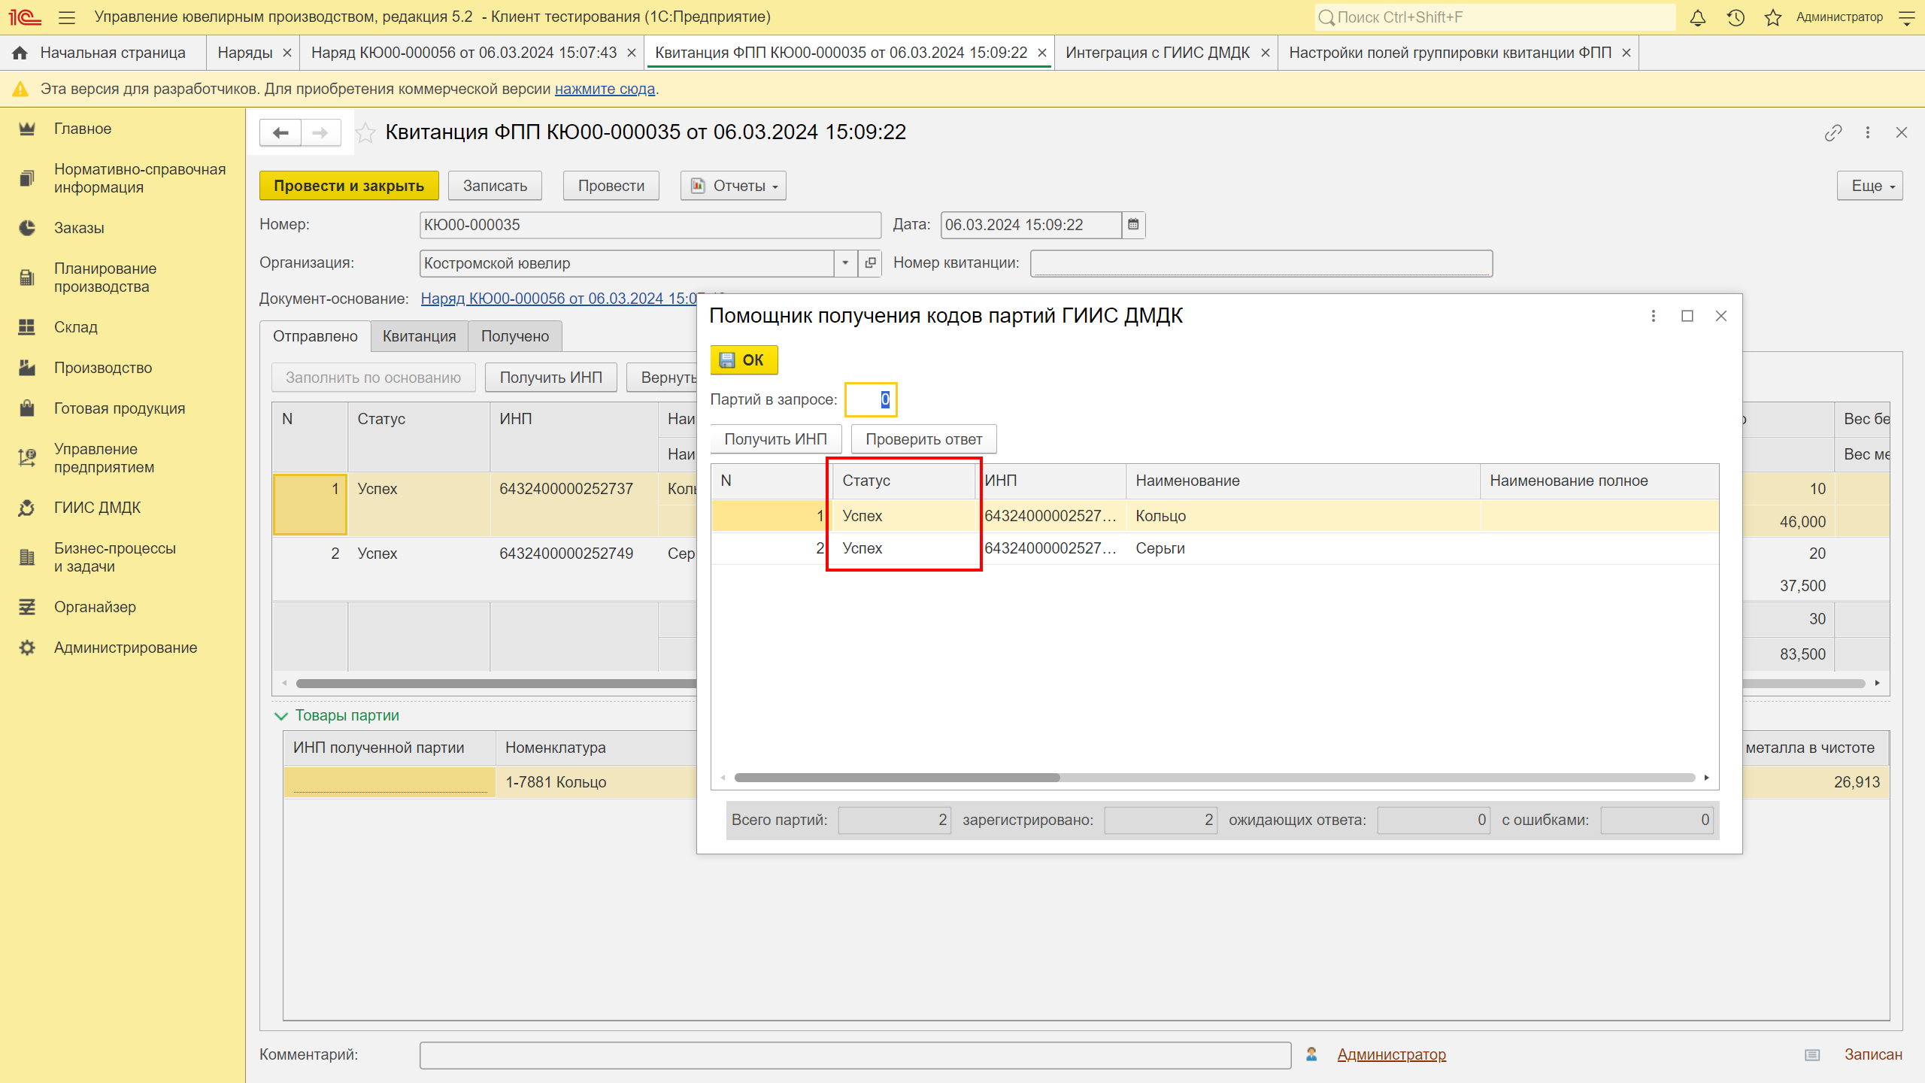The image size is (1925, 1083).
Task: Switch to Наряд КЮ00-000056 tab
Action: [464, 53]
